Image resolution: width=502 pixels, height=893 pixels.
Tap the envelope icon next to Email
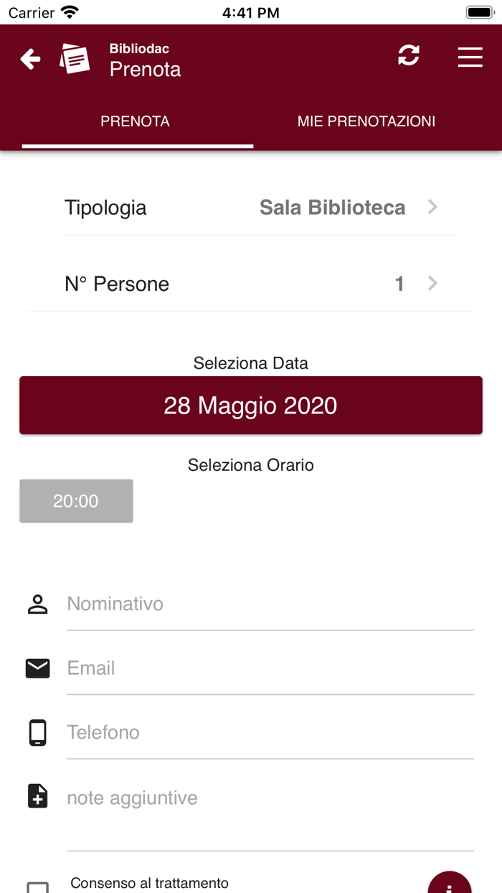37,668
